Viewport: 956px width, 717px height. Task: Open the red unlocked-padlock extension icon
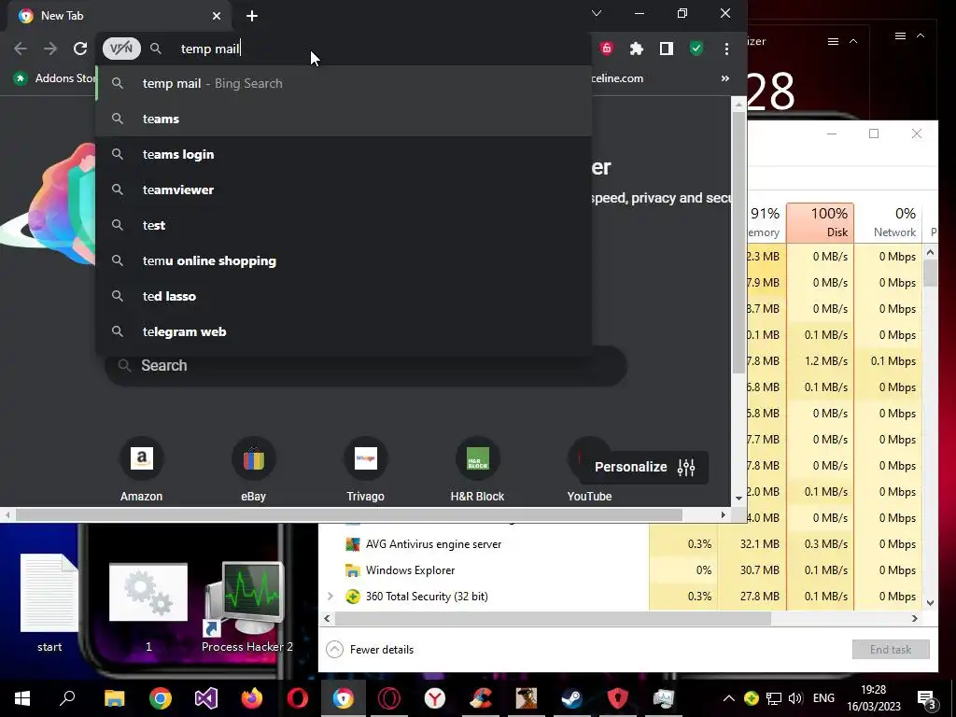[606, 49]
